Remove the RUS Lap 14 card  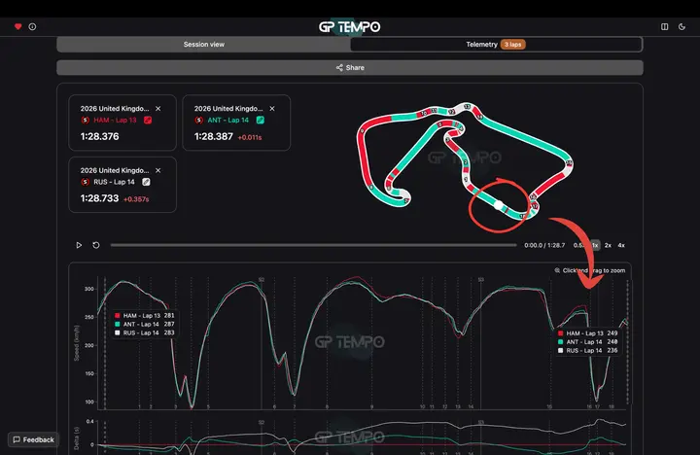point(158,170)
